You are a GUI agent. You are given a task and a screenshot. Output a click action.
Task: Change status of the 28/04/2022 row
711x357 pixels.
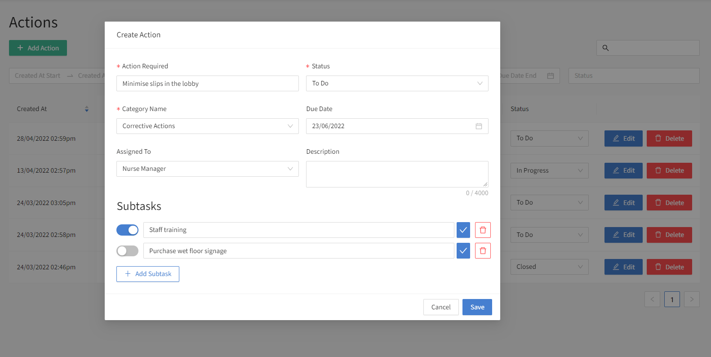(550, 138)
